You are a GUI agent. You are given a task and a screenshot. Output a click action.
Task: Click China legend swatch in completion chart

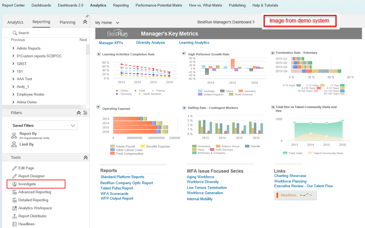click(117, 91)
